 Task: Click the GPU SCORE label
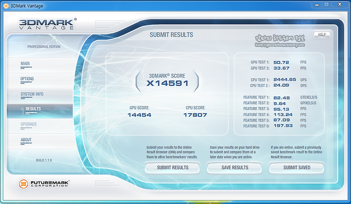(x=139, y=108)
